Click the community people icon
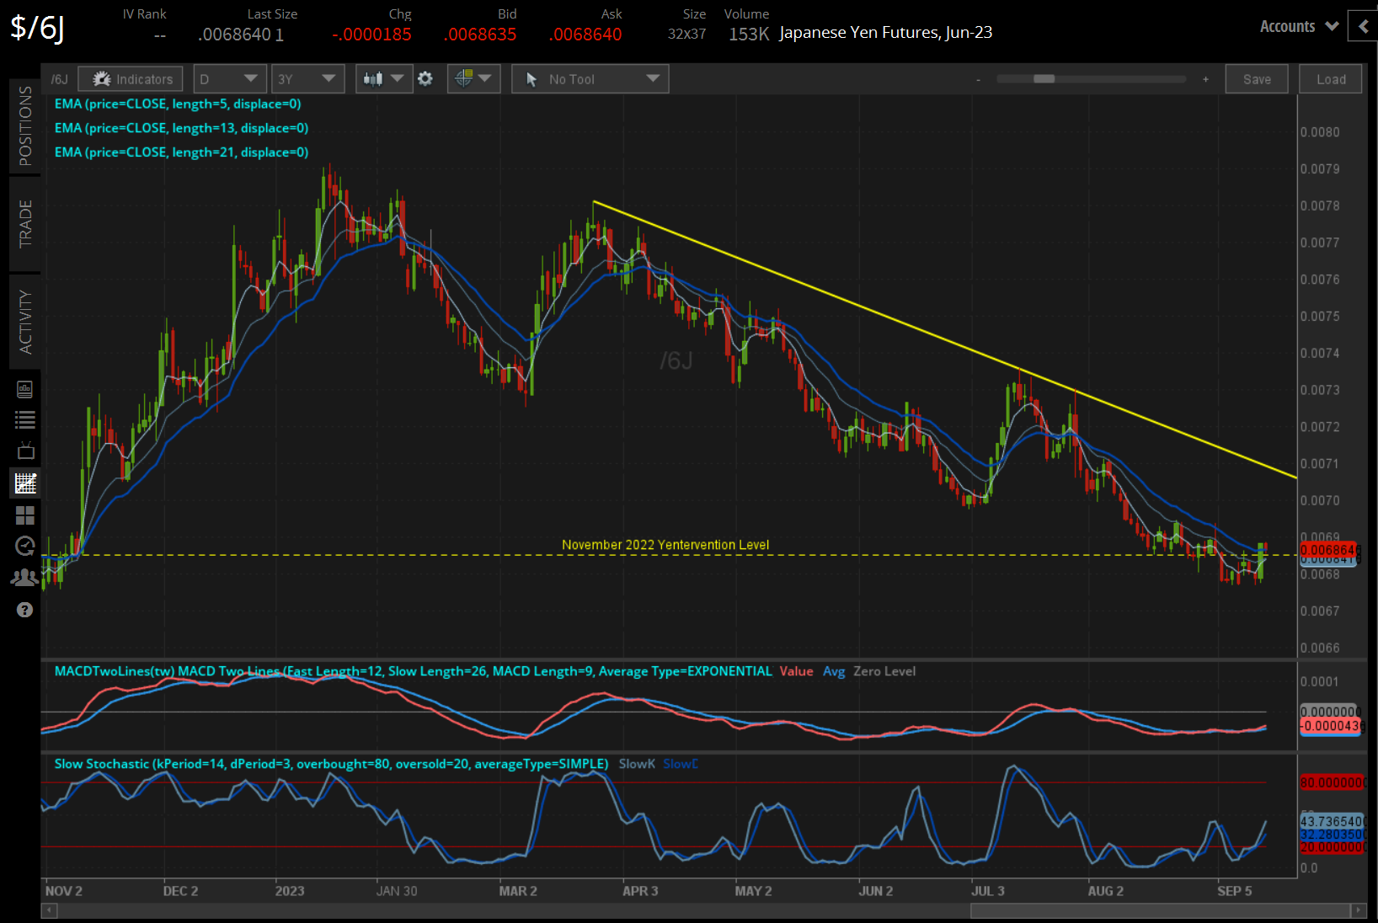Screen dimensions: 1378x923 point(24,577)
